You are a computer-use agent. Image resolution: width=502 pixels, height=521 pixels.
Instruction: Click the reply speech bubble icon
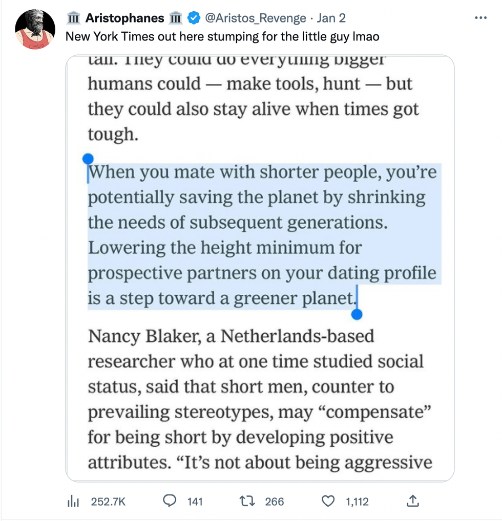(x=170, y=502)
